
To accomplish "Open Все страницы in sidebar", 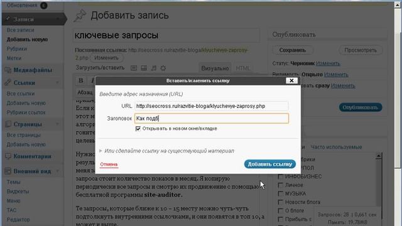I will click(x=23, y=135).
